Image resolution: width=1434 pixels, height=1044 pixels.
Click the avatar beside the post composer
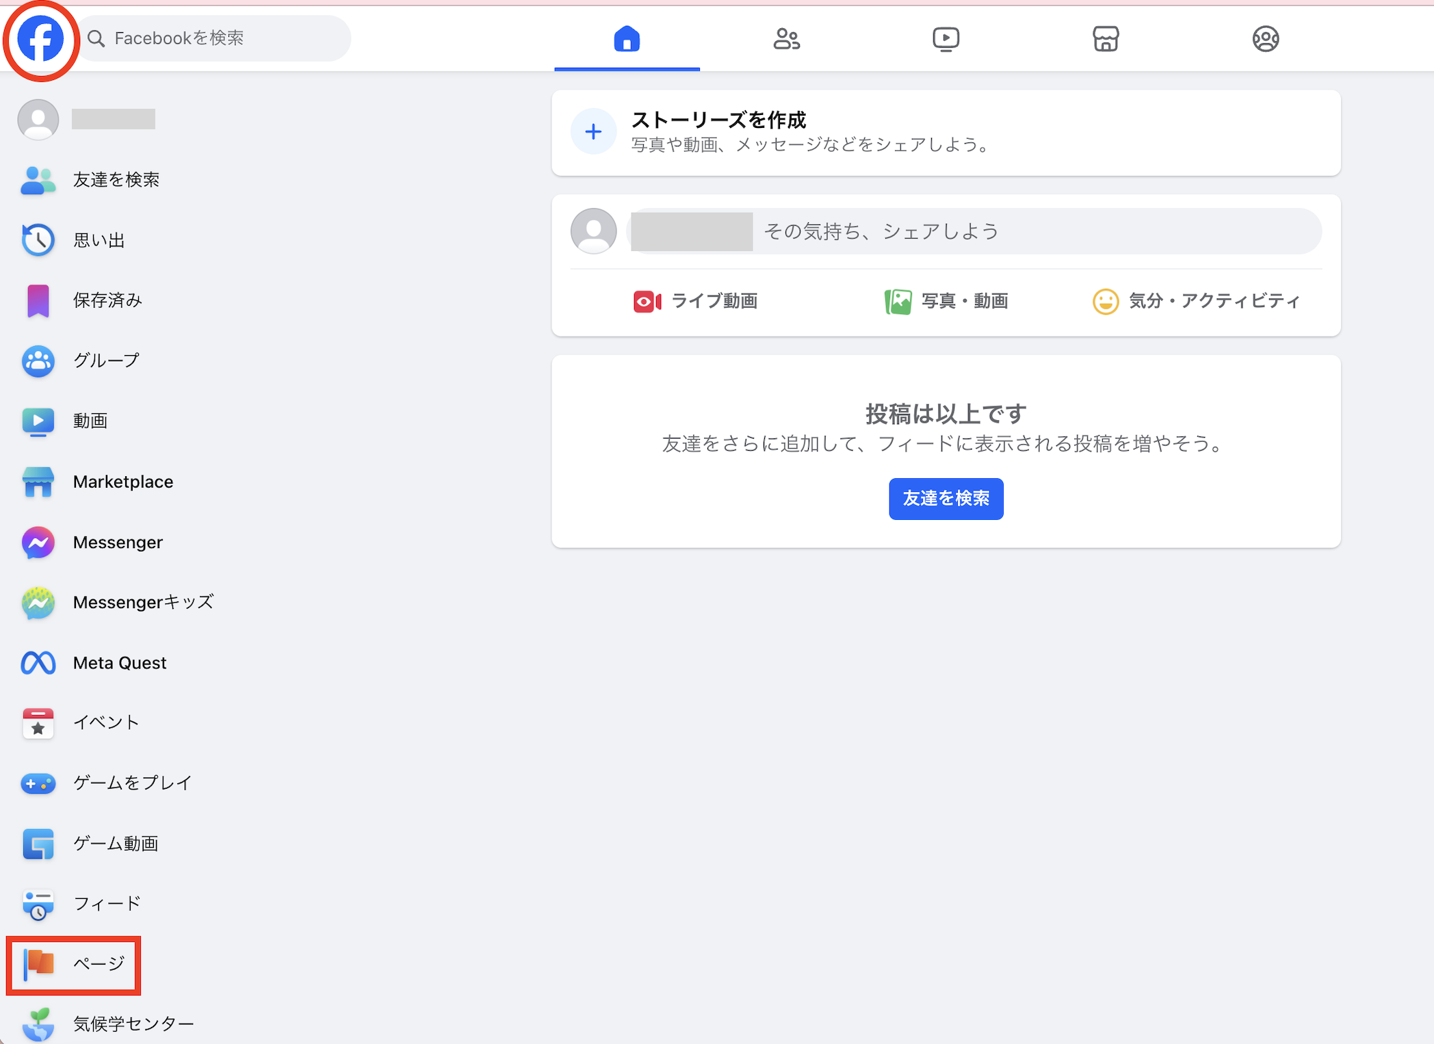pos(594,231)
